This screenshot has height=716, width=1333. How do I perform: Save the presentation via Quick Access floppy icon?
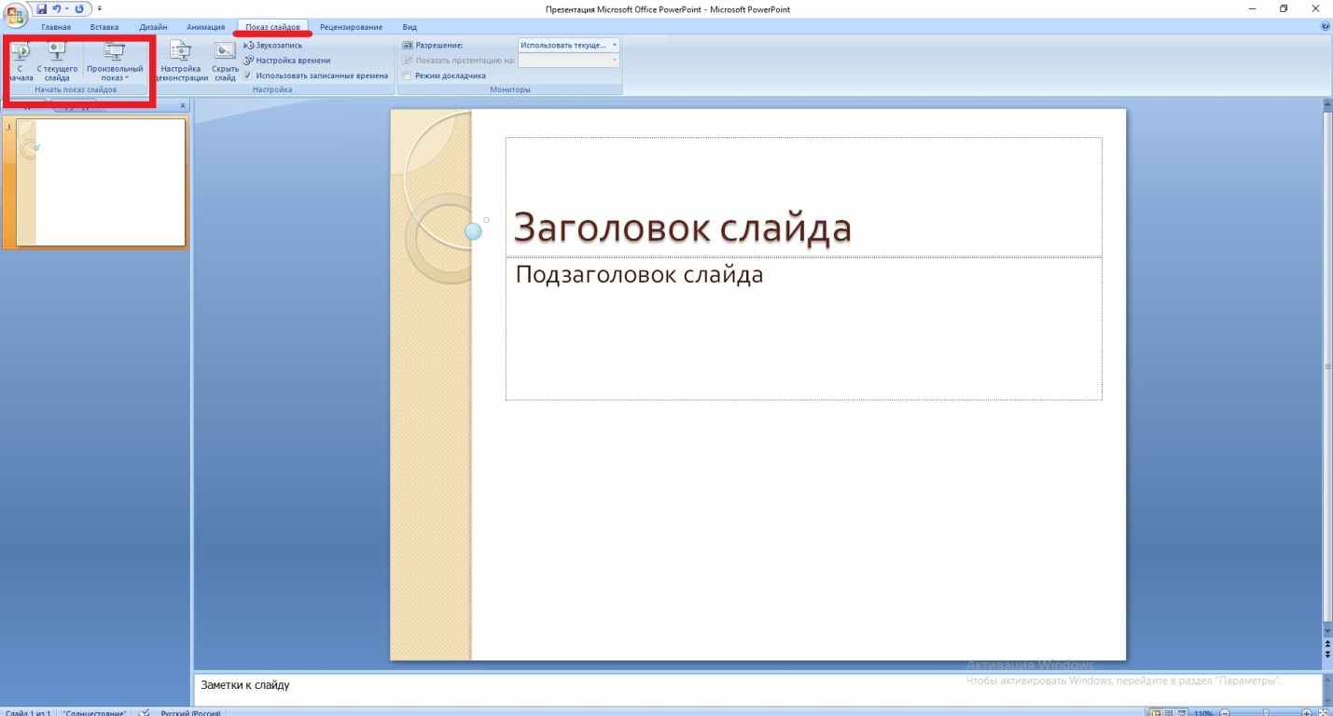coord(41,9)
